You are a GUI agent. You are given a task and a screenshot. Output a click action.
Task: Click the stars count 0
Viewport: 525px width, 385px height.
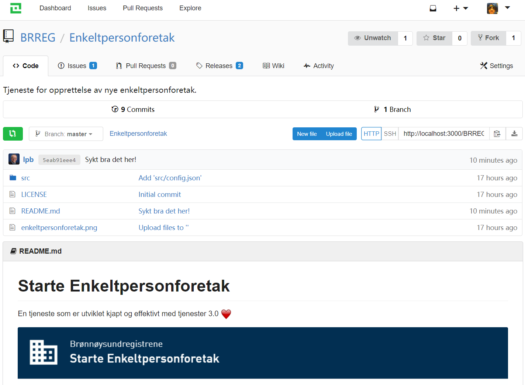click(x=460, y=38)
